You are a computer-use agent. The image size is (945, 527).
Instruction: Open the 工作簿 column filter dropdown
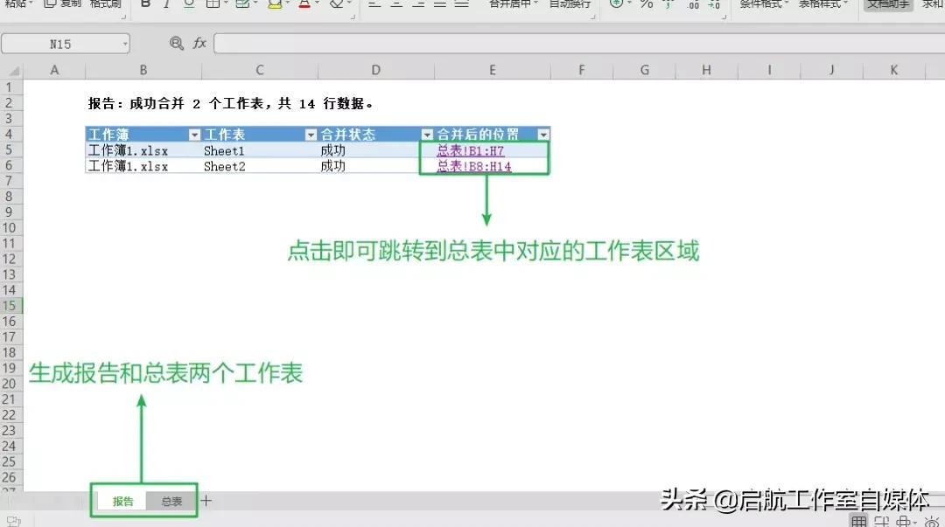click(x=195, y=136)
